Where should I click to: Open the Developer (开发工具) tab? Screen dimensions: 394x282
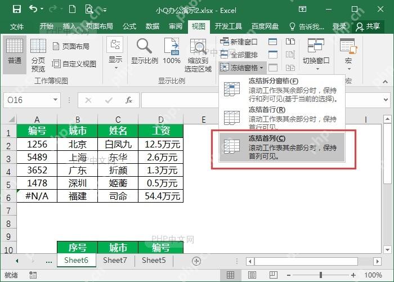point(228,26)
